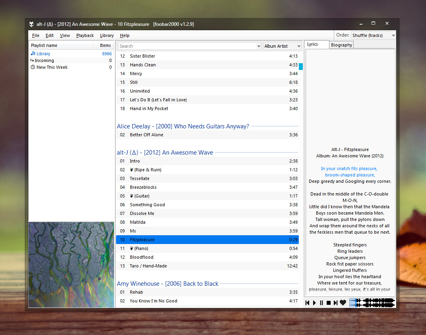Open the View menu
426x335 pixels.
(x=65, y=35)
